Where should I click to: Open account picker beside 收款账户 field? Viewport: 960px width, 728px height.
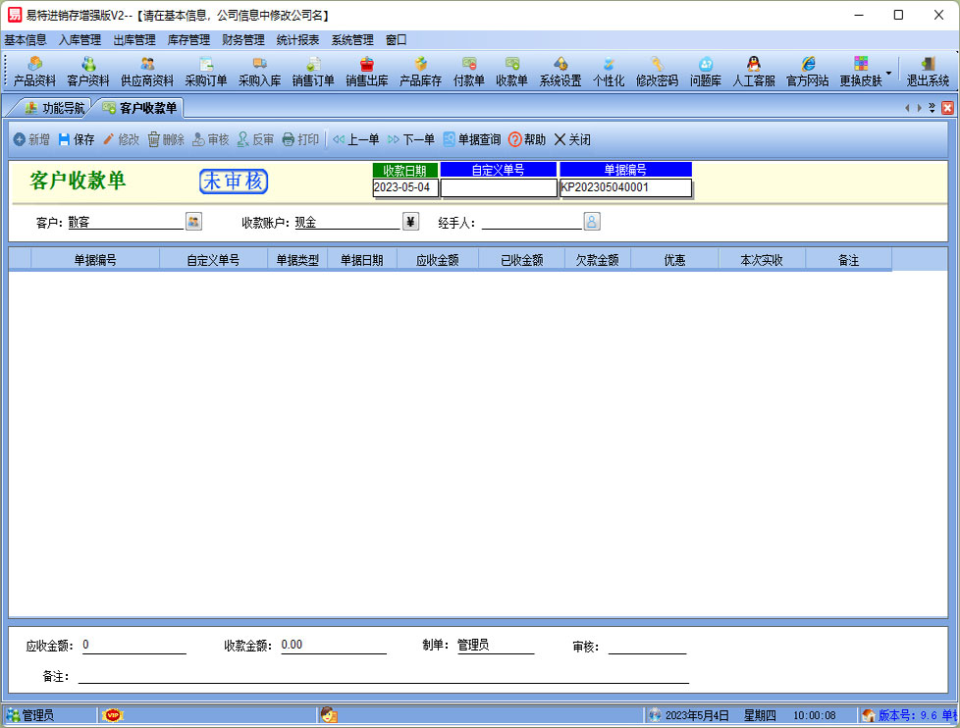coord(410,222)
